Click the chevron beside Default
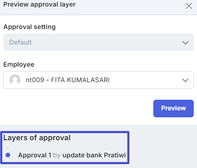This screenshot has width=197, height=168. pos(185,43)
